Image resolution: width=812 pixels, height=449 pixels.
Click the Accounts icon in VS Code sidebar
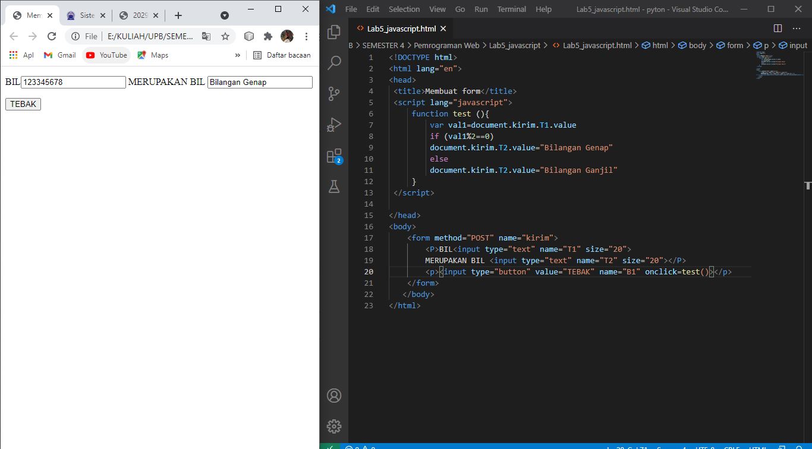pos(333,396)
